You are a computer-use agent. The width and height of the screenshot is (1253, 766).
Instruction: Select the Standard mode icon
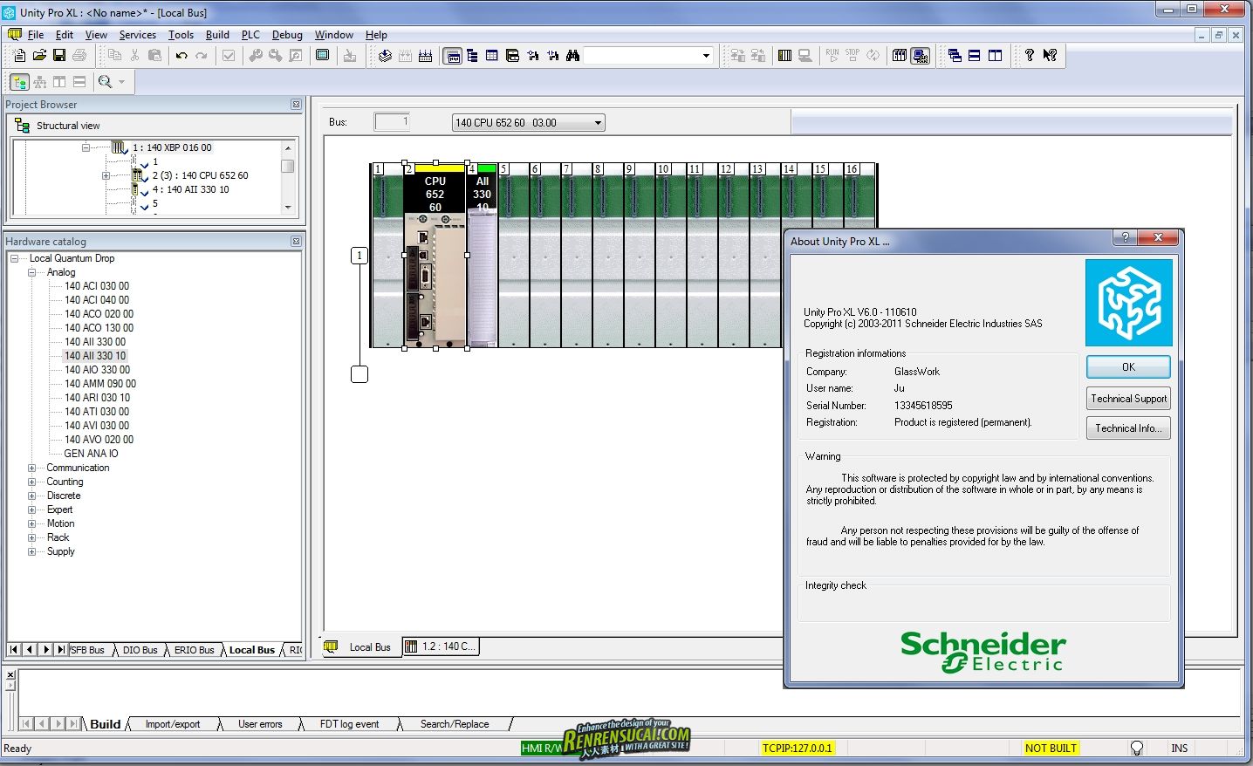[899, 55]
